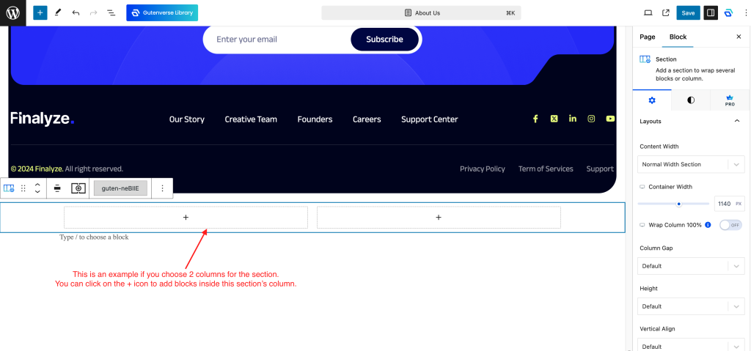
Task: Collapse the Layouts panel section
Action: click(736, 121)
